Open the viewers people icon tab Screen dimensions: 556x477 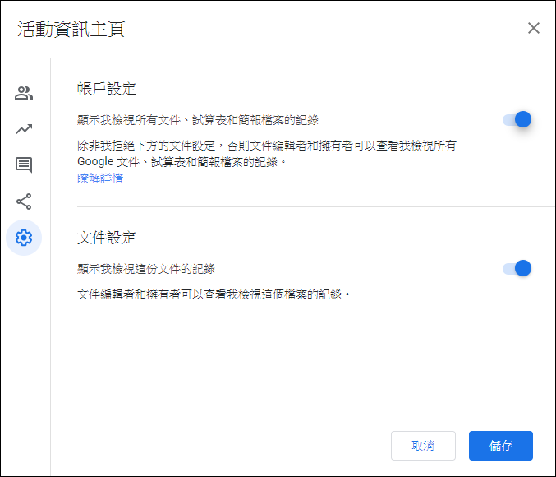[x=24, y=93]
